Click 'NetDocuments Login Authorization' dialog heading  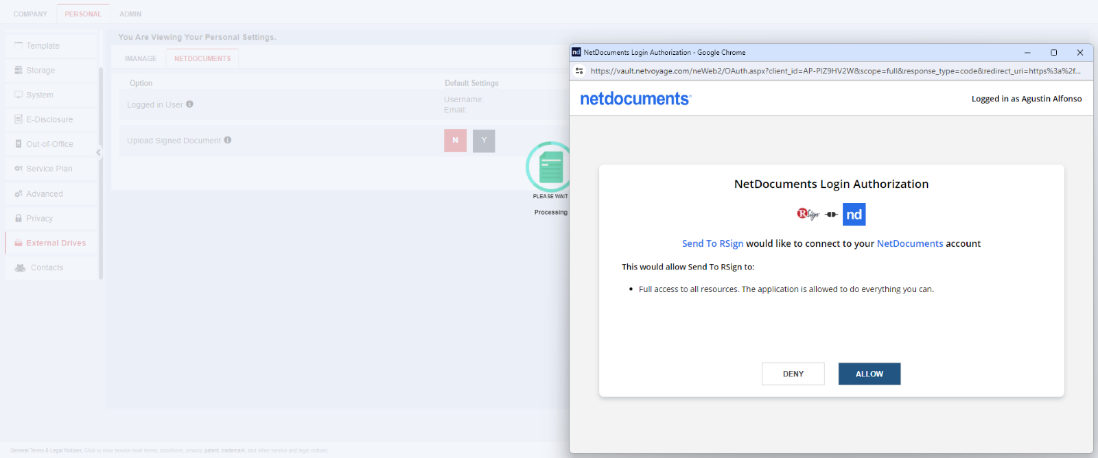point(831,184)
